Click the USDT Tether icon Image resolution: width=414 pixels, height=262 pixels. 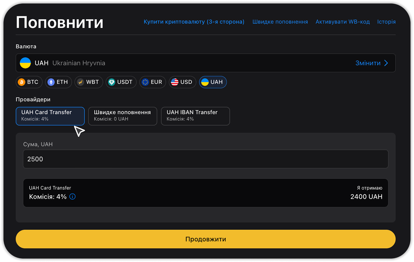point(112,82)
